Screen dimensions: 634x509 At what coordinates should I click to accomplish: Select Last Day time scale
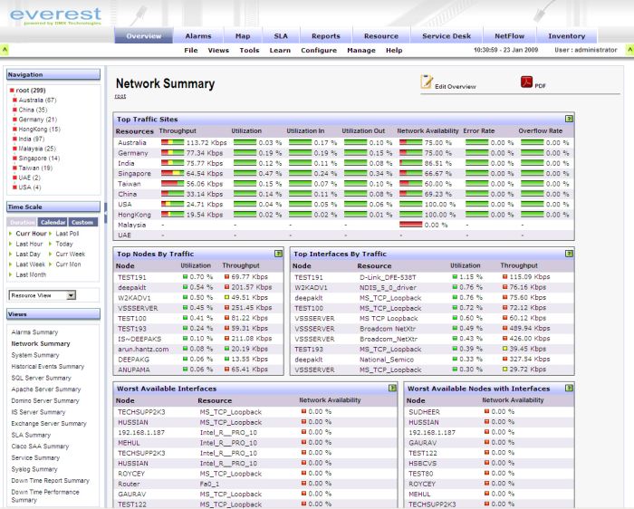(x=28, y=254)
